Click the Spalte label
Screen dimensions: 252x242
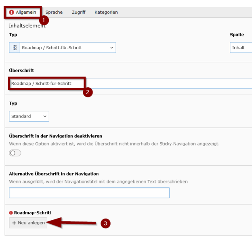tap(237, 35)
